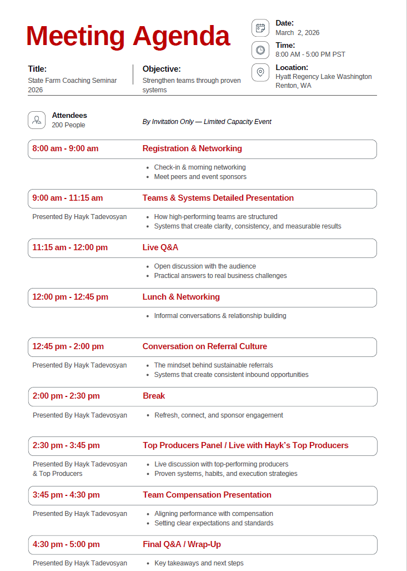Select the Lunch & Networking agenda row
The image size is (407, 571).
click(x=202, y=297)
